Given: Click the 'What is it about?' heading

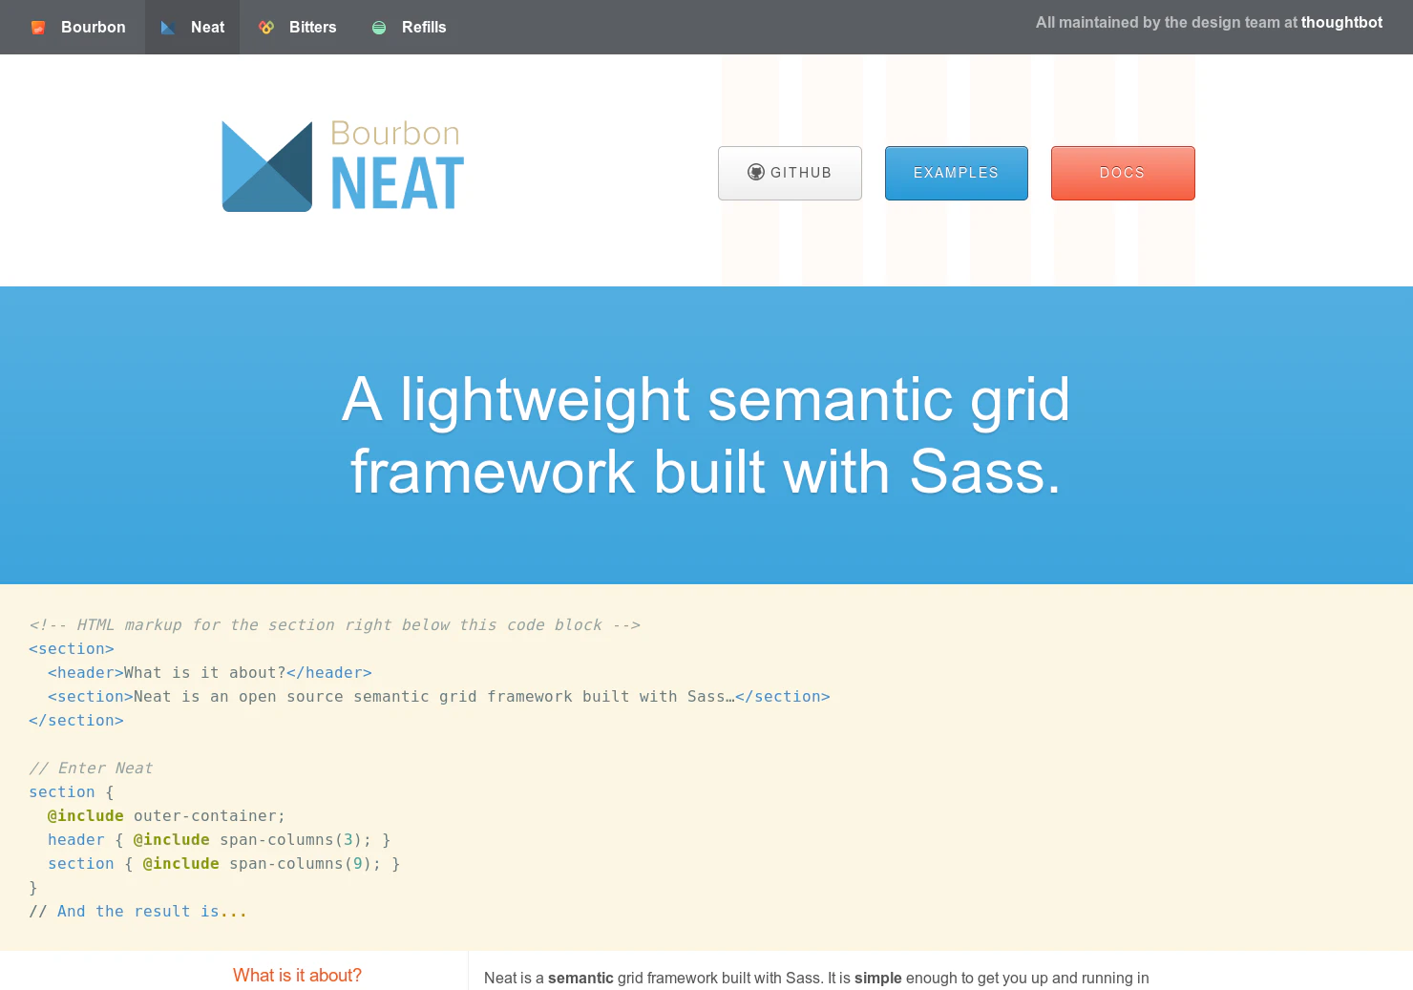Looking at the screenshot, I should pos(297,975).
